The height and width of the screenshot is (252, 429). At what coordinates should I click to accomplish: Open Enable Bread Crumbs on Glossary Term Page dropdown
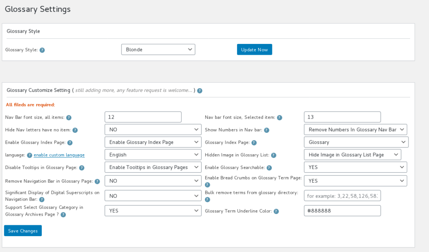point(355,181)
